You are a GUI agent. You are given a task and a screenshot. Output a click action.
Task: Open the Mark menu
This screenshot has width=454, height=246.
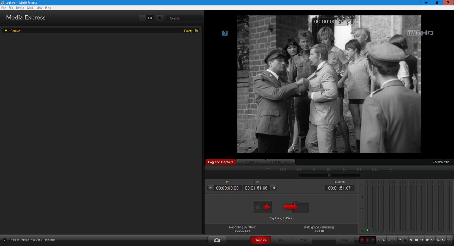point(30,7)
